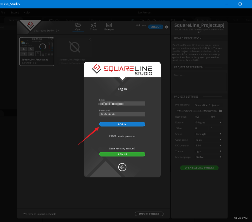Open the Help menu
This screenshot has height=222, width=252.
27,13
